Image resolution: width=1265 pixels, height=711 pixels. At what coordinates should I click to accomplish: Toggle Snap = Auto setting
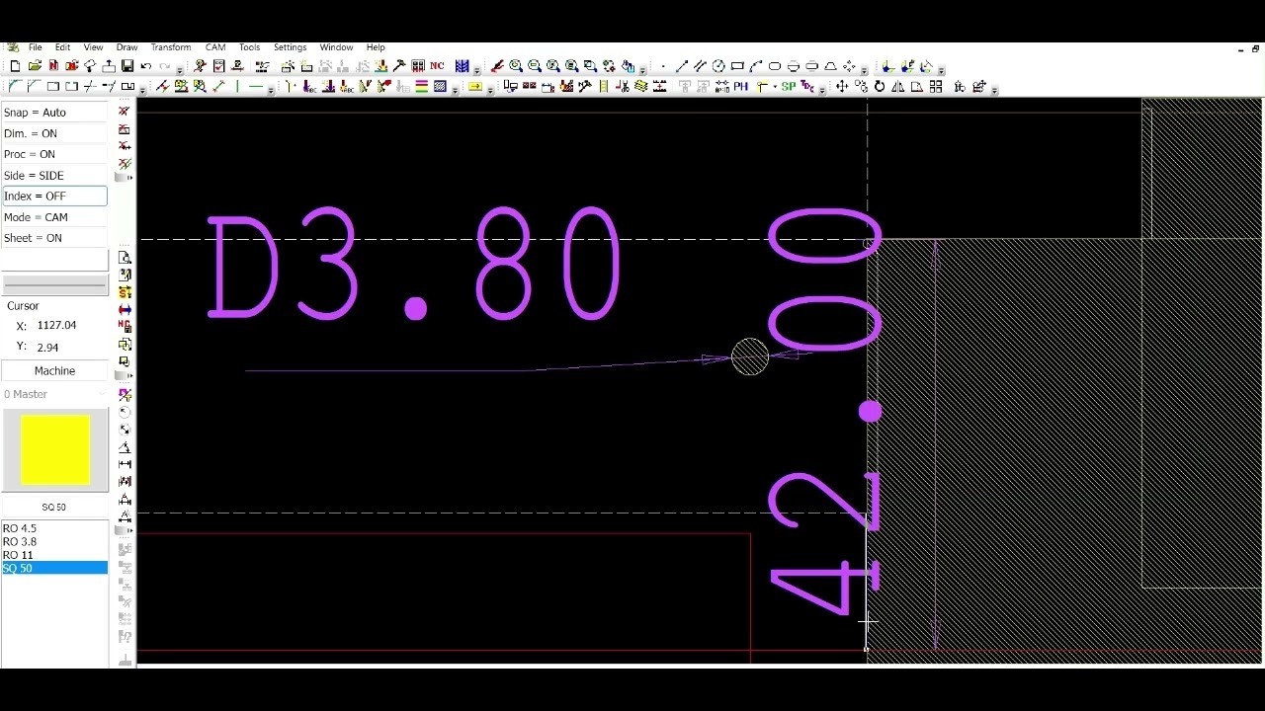pos(54,113)
